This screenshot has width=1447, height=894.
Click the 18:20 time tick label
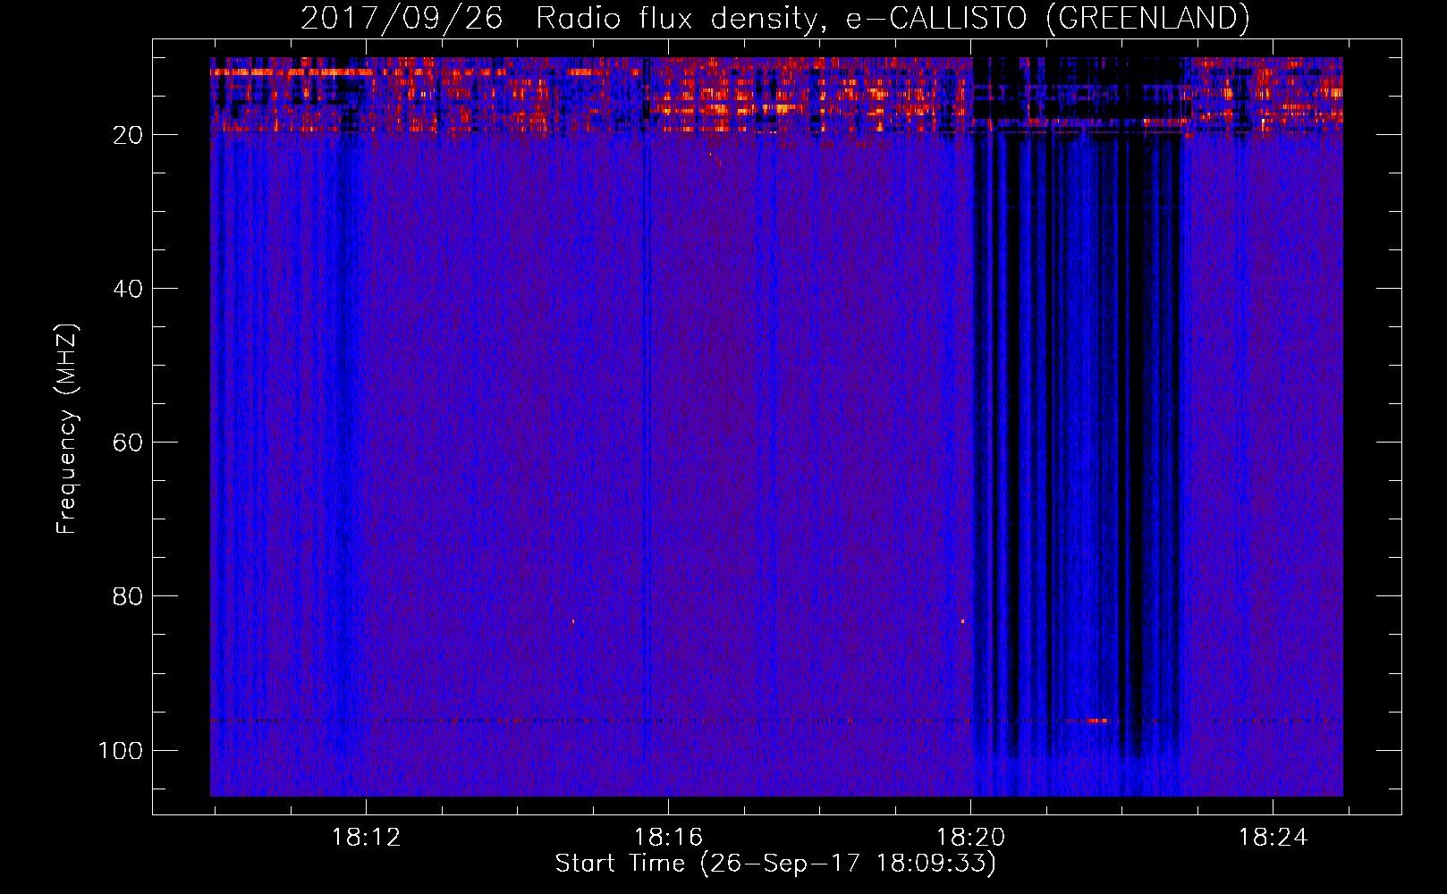point(970,838)
